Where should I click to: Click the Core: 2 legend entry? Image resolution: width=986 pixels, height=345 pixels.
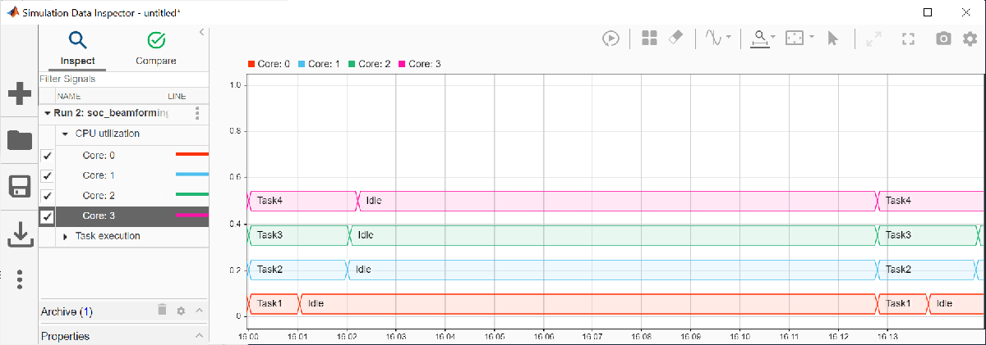click(x=369, y=64)
